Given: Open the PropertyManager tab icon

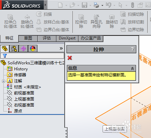Looking at the screenshot, I should (14, 49).
